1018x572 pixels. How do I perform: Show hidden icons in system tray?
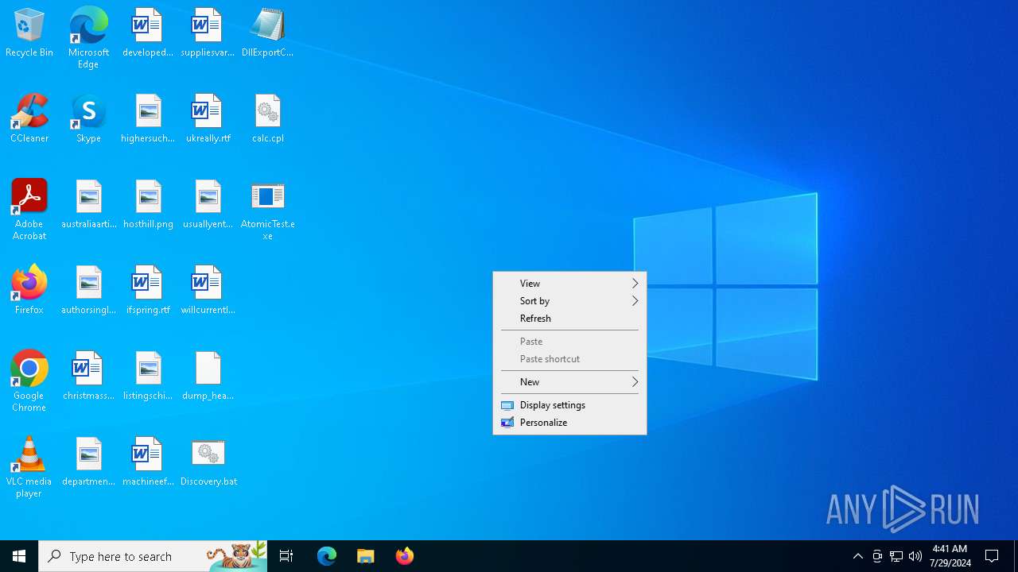(x=858, y=556)
